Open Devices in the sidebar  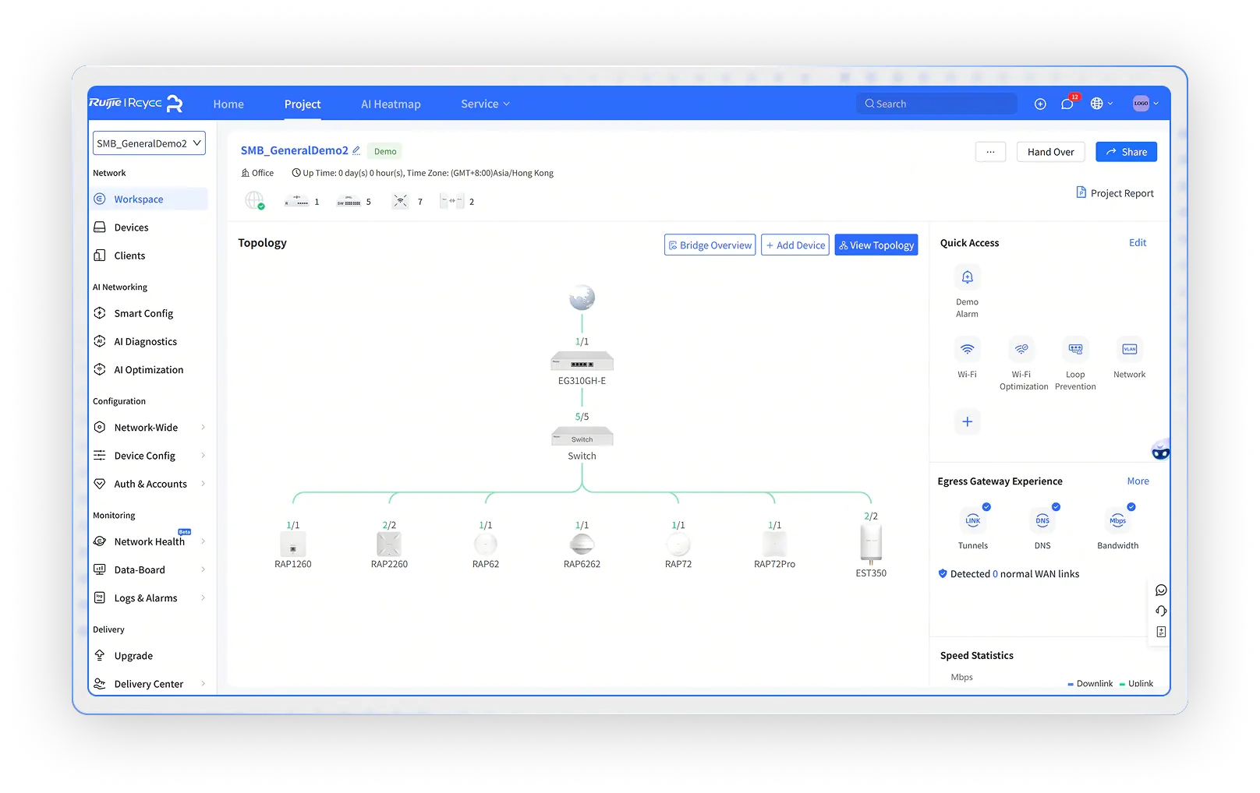tap(131, 227)
